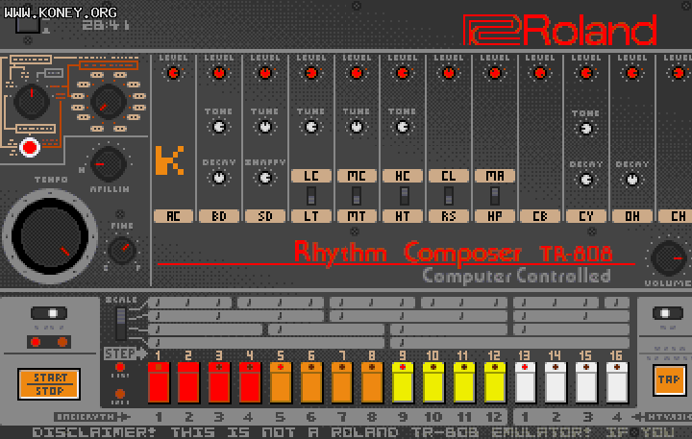Toggle step 6 orange pad
The height and width of the screenshot is (439, 692).
click(311, 382)
